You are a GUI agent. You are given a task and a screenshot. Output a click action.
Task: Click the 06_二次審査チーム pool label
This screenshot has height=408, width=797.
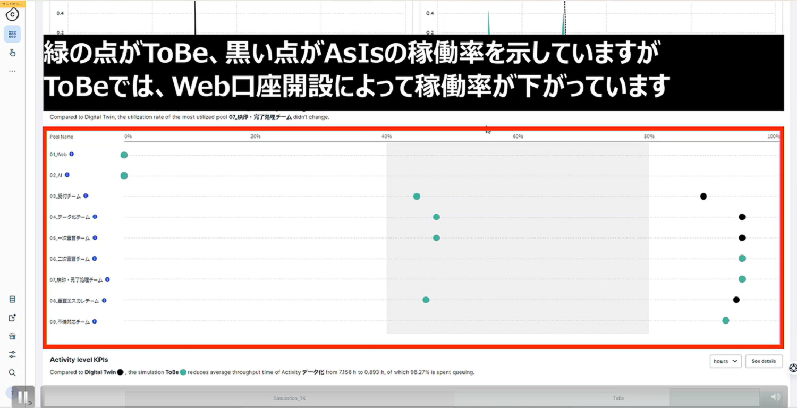pyautogui.click(x=70, y=259)
